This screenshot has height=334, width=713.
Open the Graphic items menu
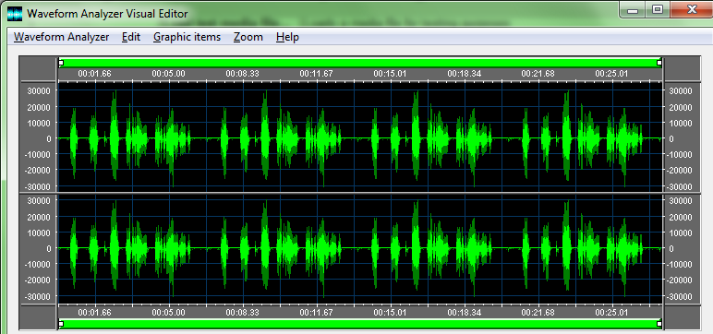187,37
